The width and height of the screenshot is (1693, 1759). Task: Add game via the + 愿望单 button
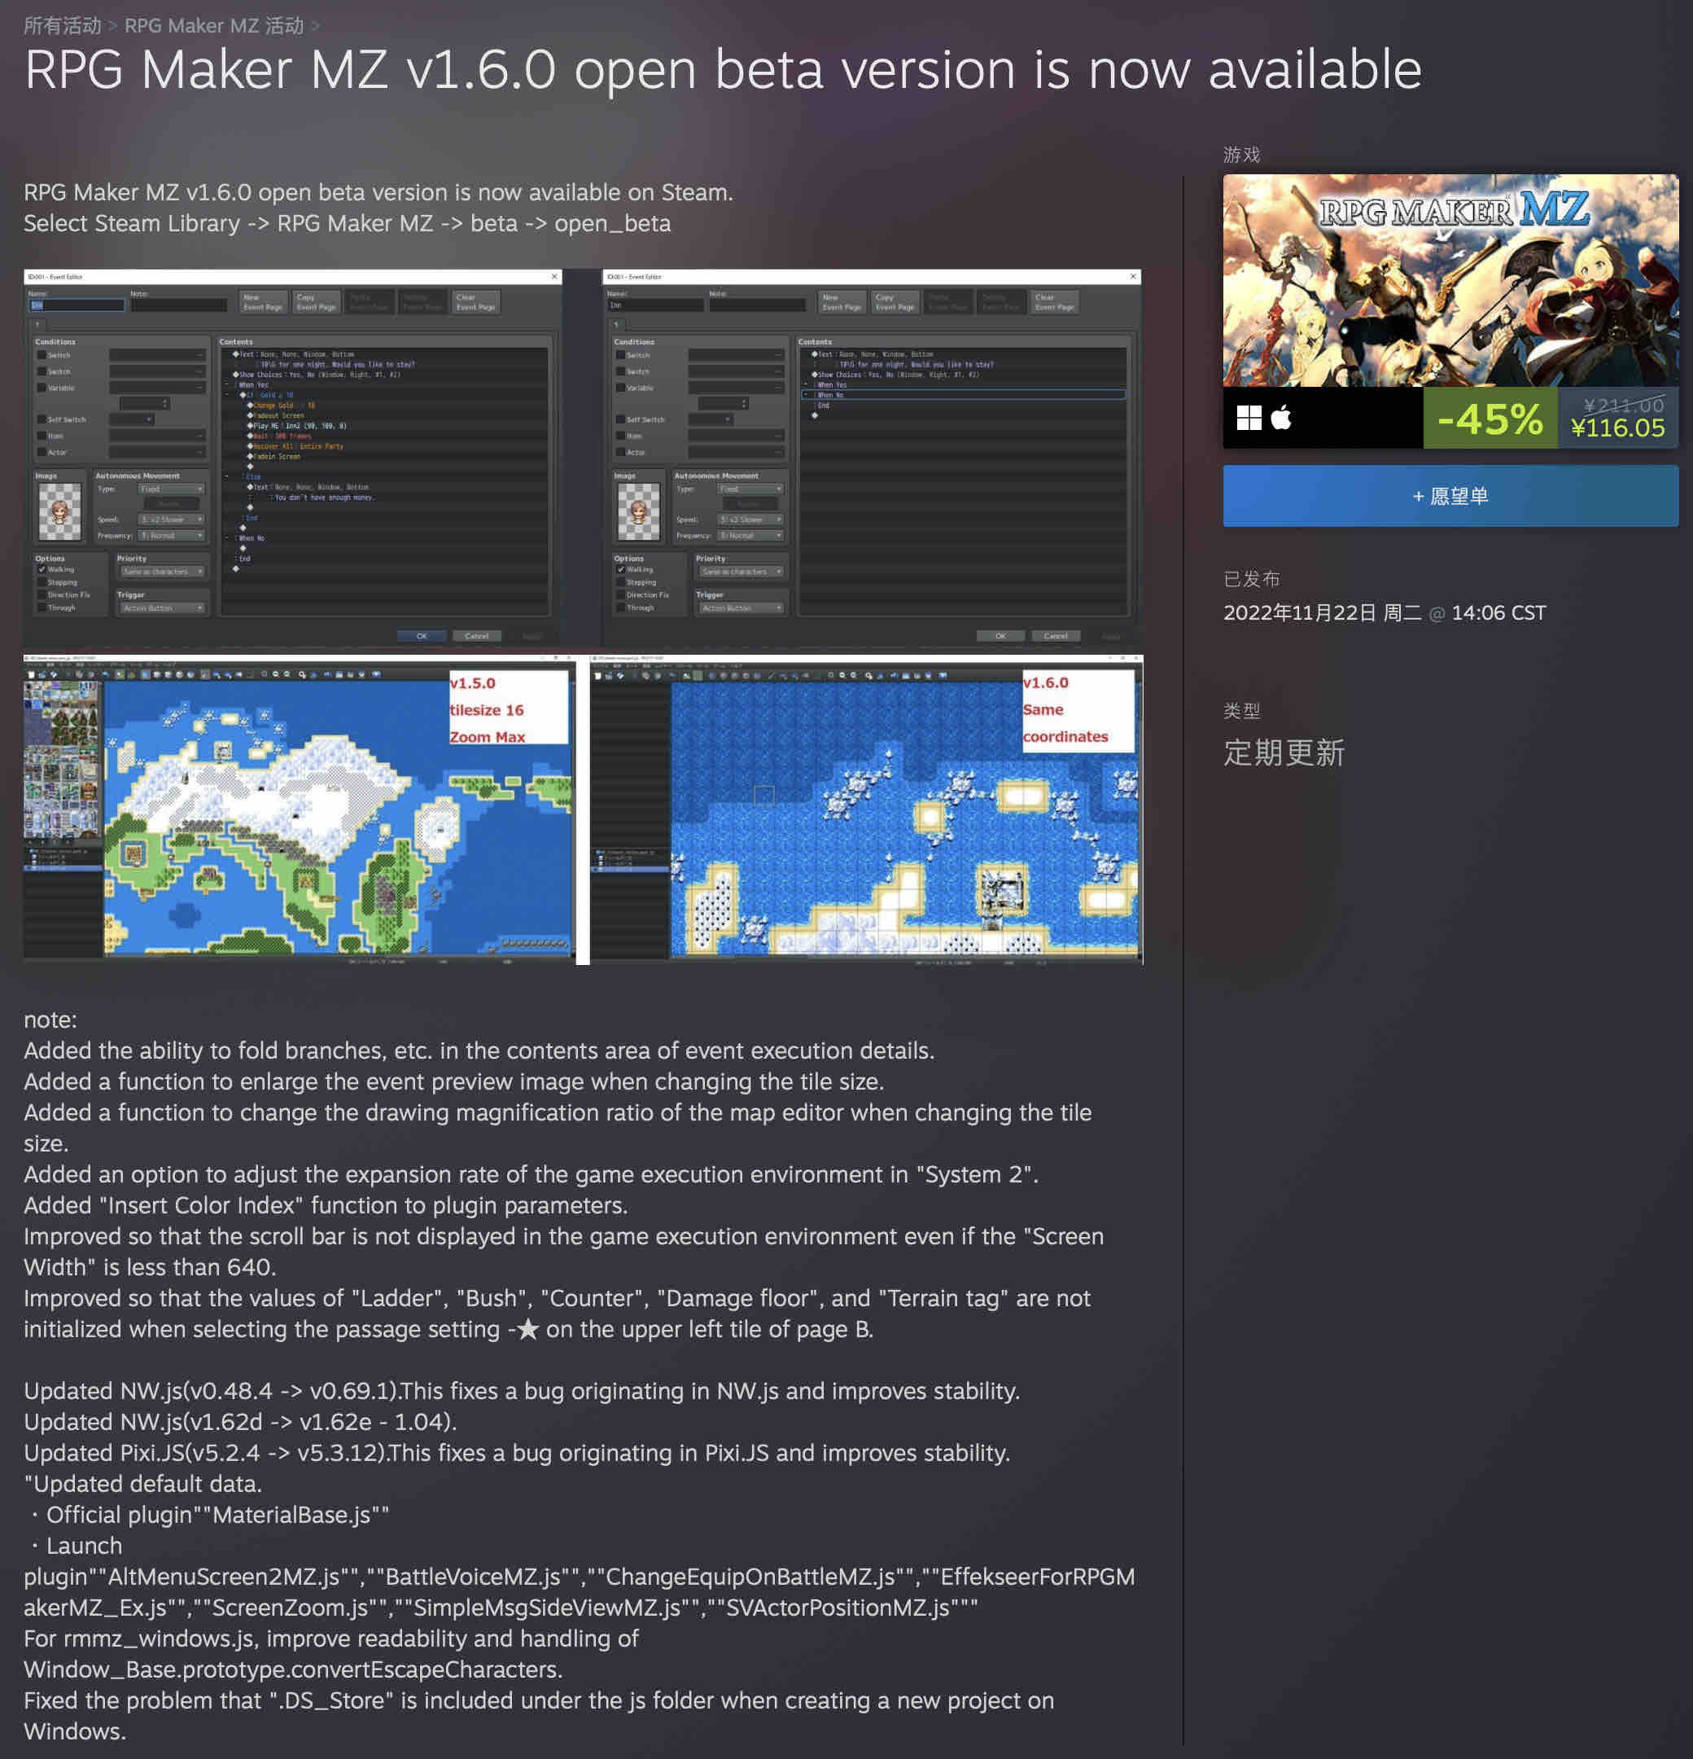coord(1450,495)
